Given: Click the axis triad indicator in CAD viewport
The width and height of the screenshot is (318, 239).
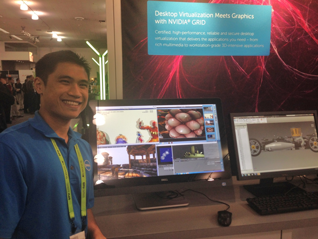Looking at the screenshot, I should click(x=255, y=169).
